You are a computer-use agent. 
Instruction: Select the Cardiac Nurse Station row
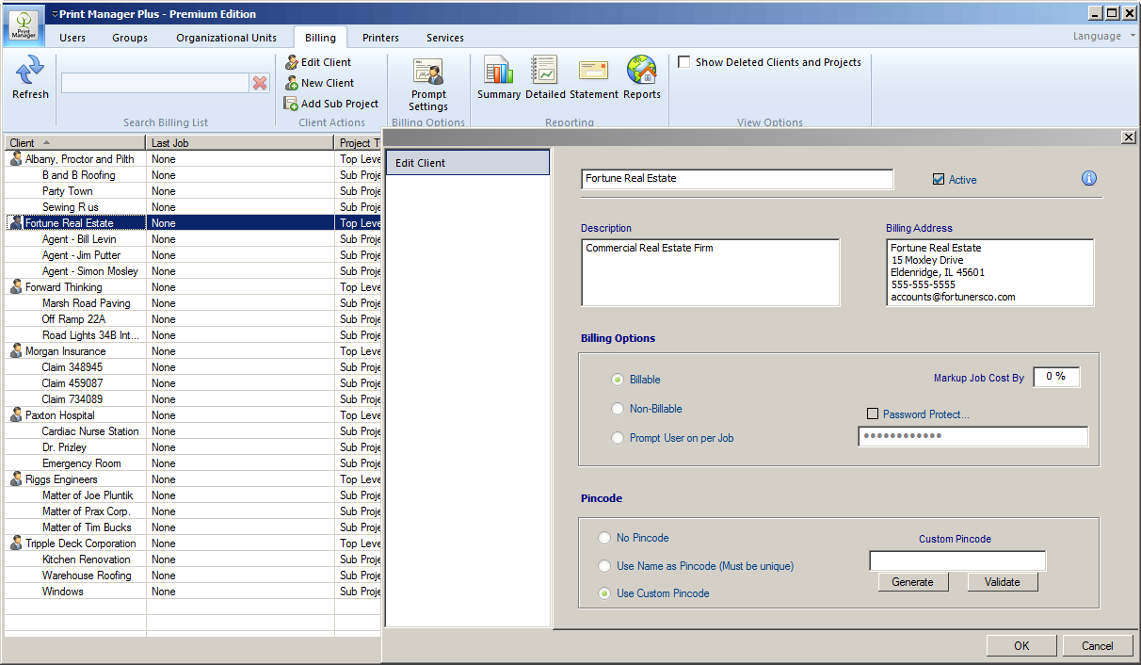tap(193, 430)
